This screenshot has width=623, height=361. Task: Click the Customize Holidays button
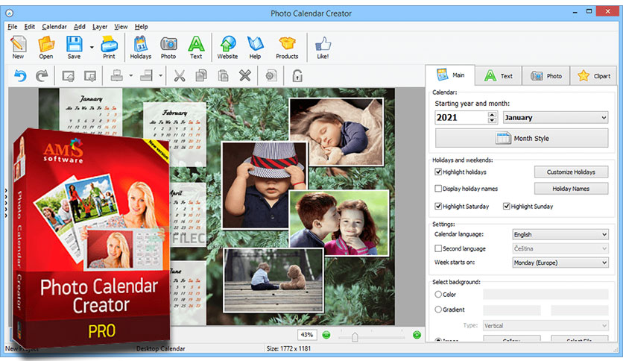click(571, 172)
